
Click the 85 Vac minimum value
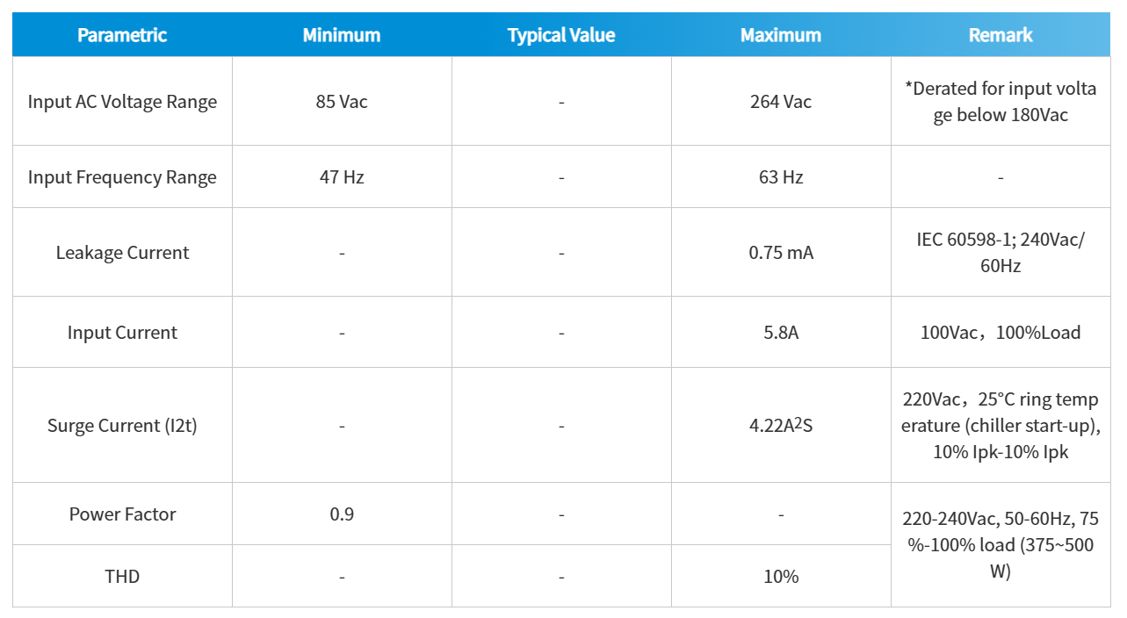[342, 102]
